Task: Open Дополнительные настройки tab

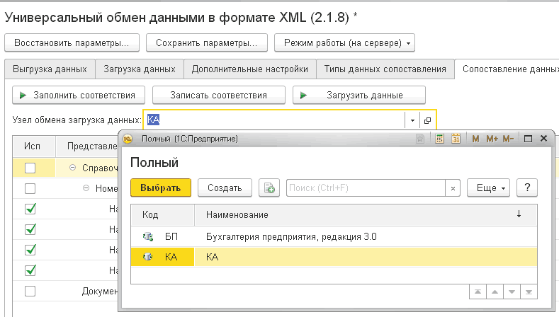Action: coord(250,69)
